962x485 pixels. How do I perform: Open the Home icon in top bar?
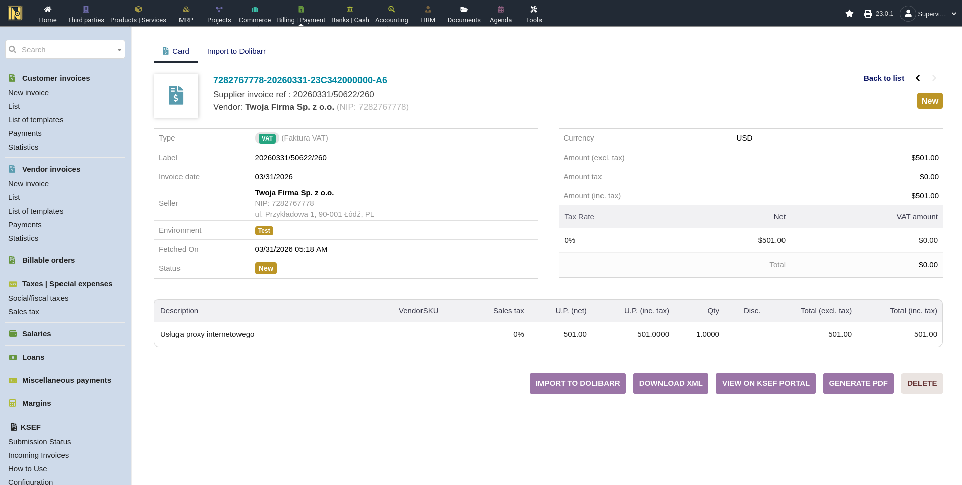(48, 9)
